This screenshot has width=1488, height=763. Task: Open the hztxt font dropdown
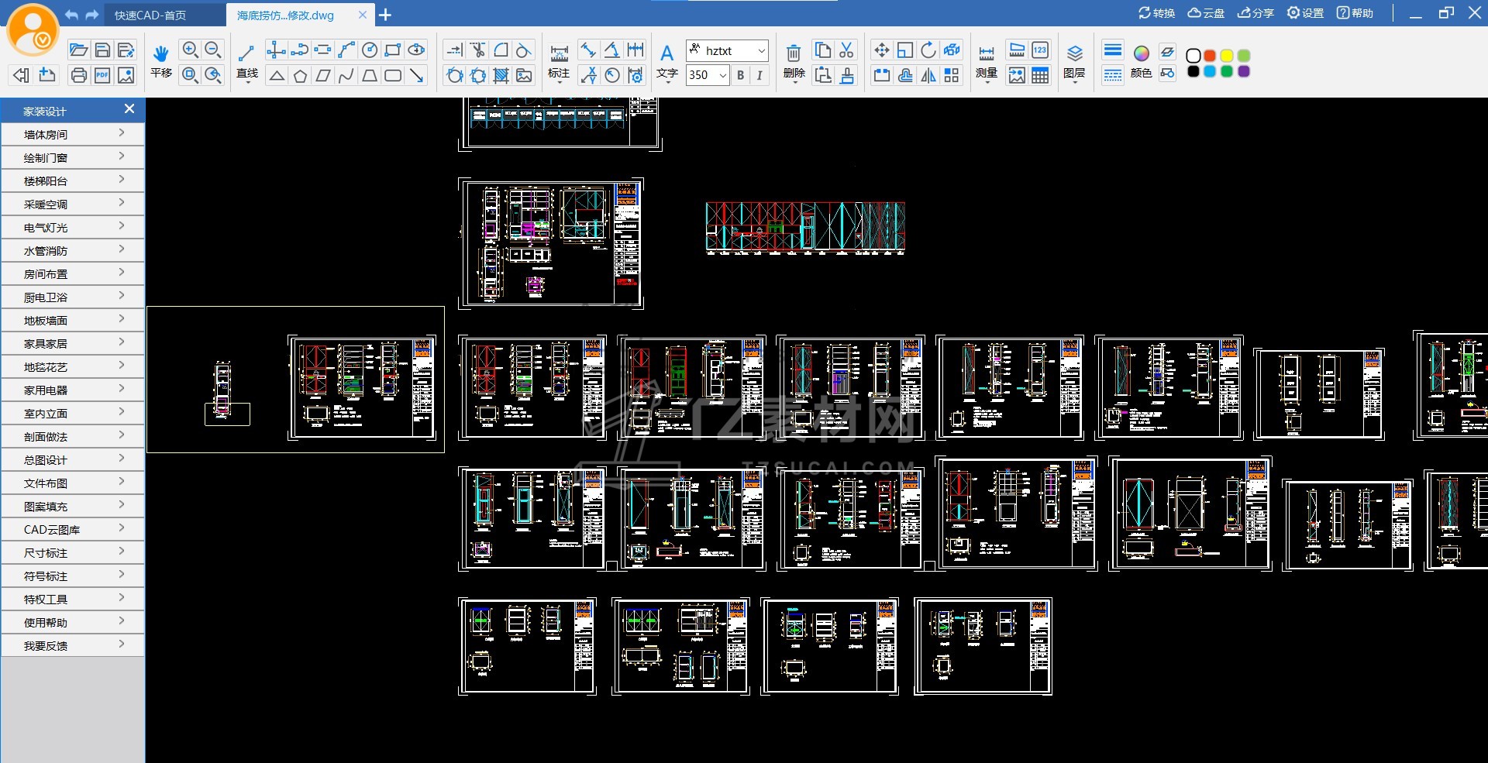tap(760, 51)
